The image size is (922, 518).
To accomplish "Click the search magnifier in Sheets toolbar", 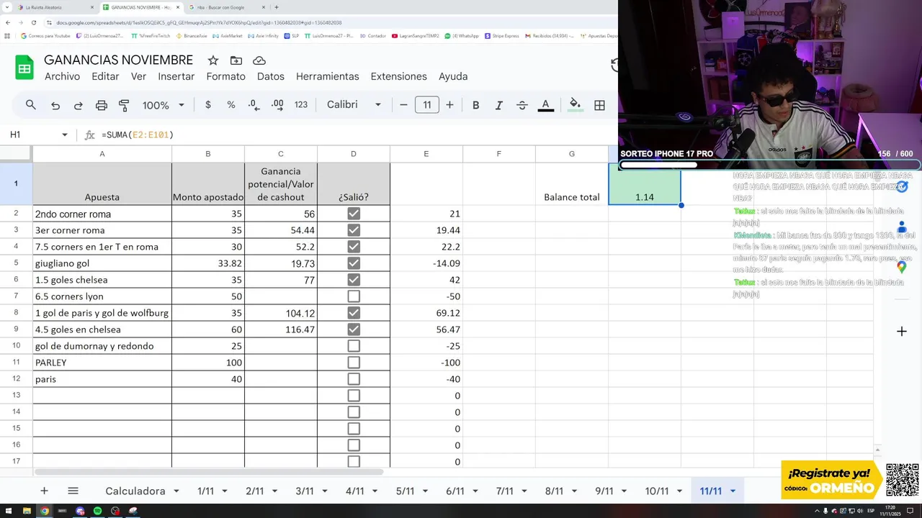I will coord(31,105).
